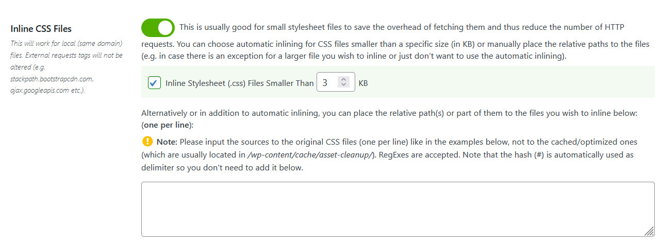Focus the relative paths text area
The image size is (662, 244).
pos(397,209)
